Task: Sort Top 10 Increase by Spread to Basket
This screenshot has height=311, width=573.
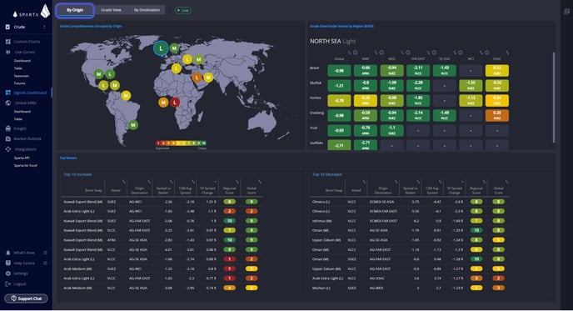Action: click(171, 182)
